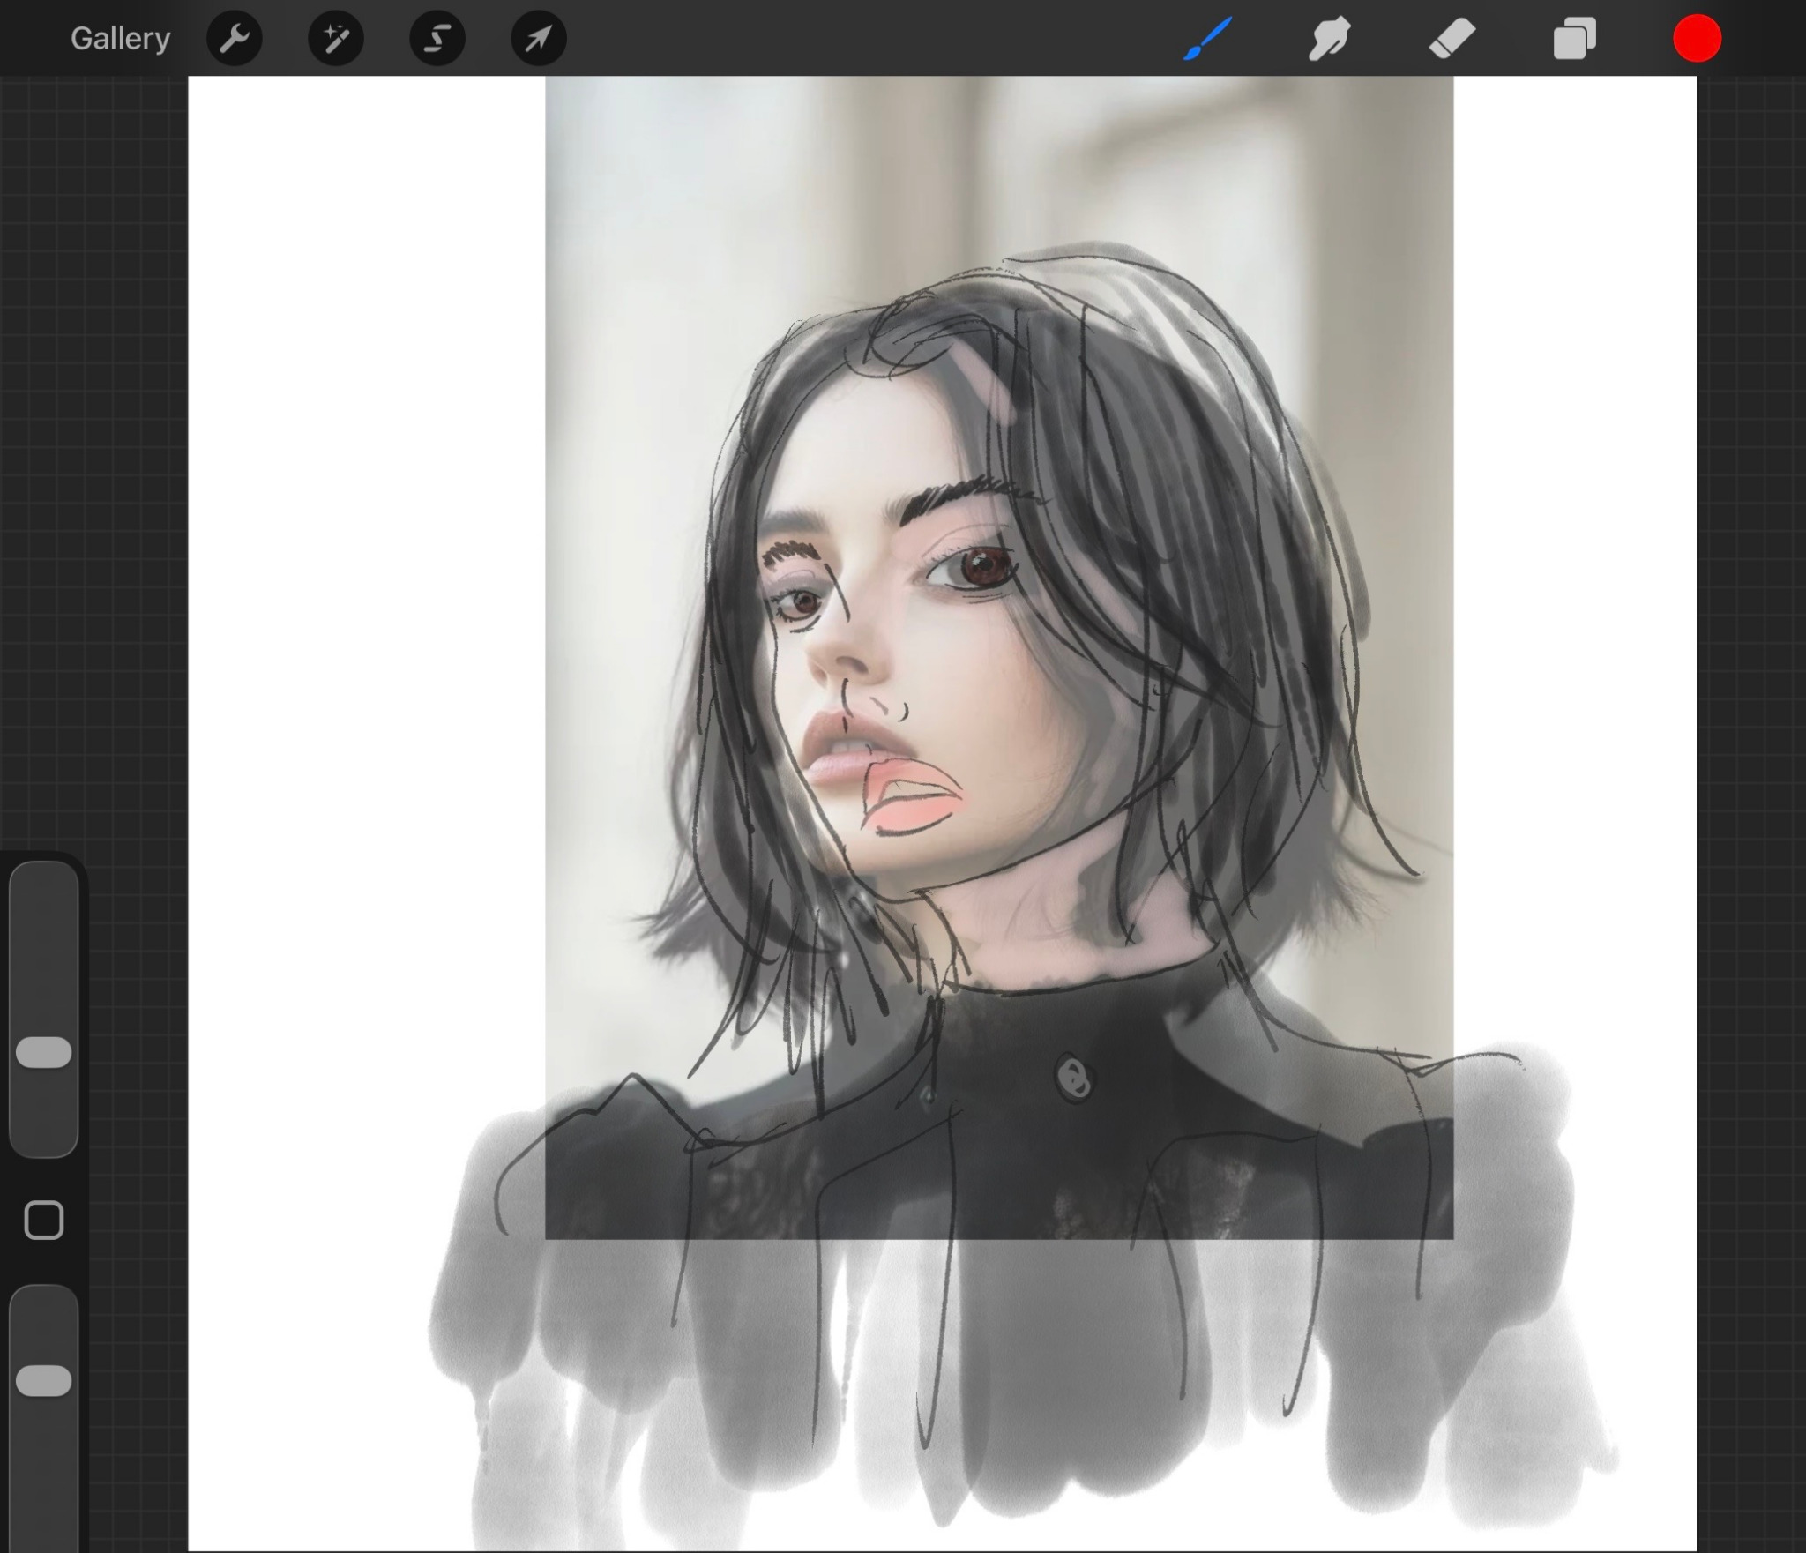This screenshot has width=1806, height=1553.
Task: Activate the Selection S-shaped tool
Action: [437, 39]
